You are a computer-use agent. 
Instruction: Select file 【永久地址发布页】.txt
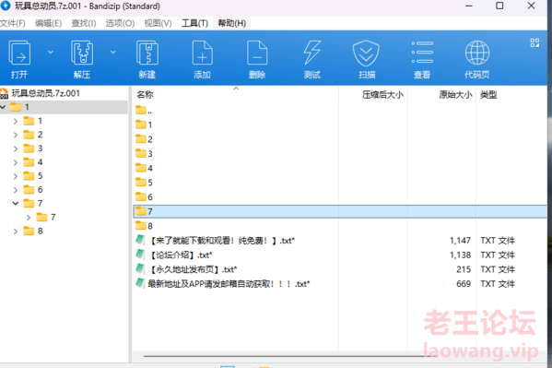(186, 269)
